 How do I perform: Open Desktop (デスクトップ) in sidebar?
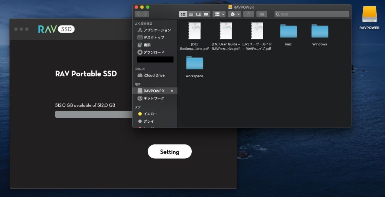point(155,38)
